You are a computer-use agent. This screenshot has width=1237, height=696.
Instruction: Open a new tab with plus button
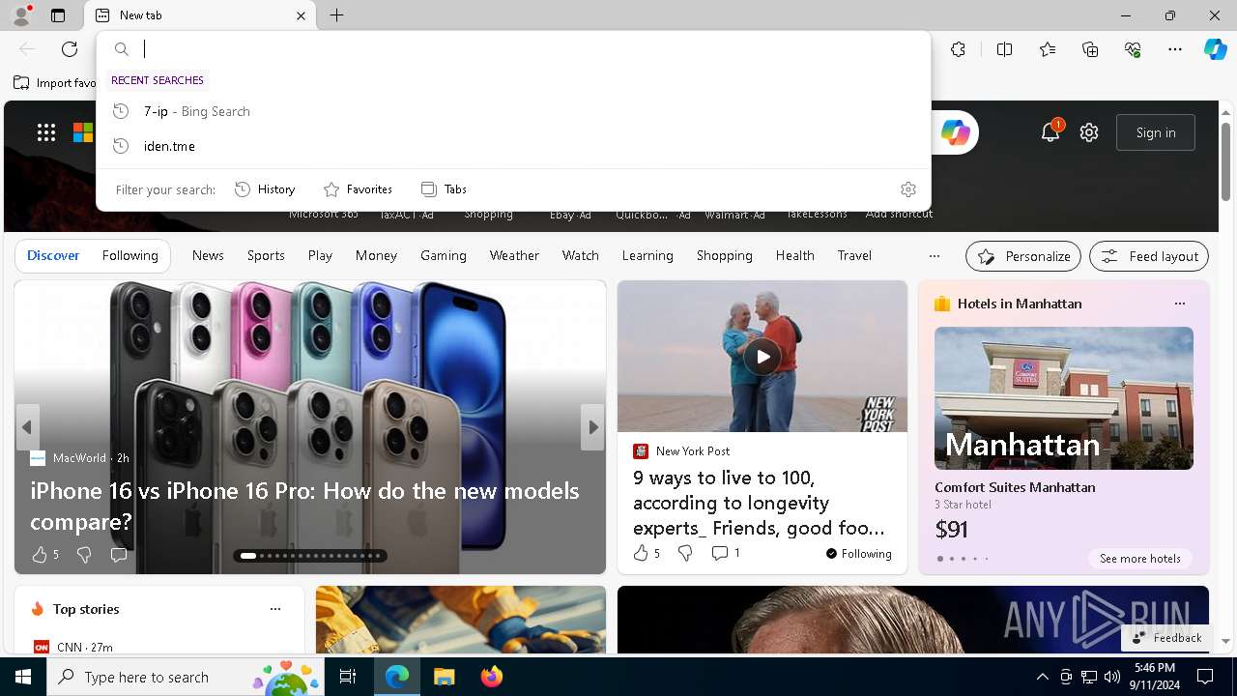[x=336, y=15]
